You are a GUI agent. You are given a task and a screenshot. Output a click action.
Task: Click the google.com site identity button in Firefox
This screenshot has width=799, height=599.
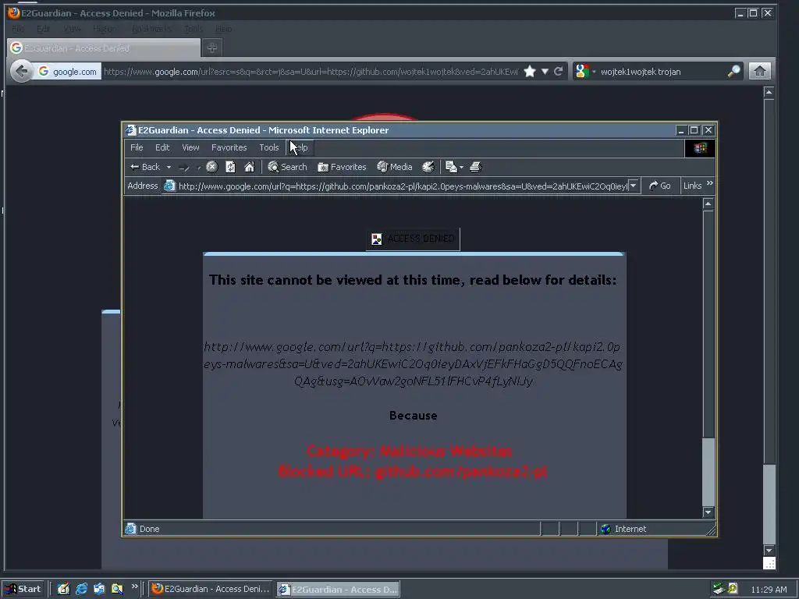67,72
